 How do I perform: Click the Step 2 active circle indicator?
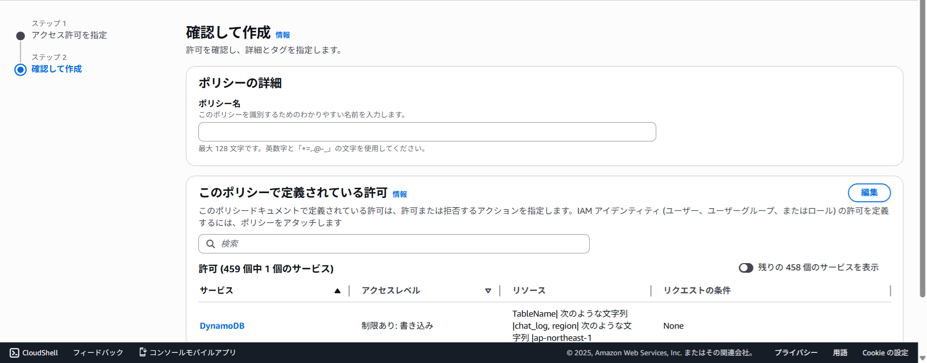click(20, 70)
